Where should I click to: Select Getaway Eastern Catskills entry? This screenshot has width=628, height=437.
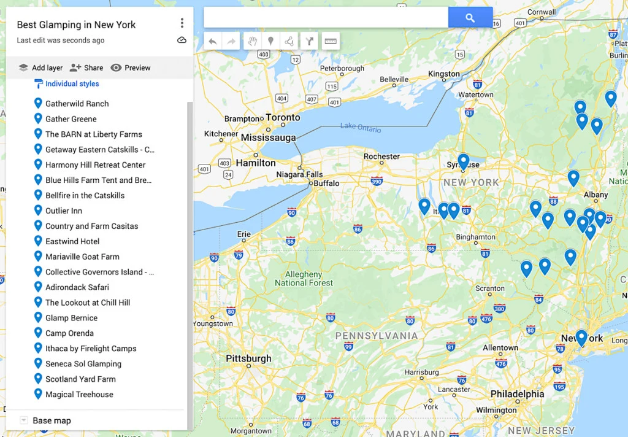click(x=100, y=150)
